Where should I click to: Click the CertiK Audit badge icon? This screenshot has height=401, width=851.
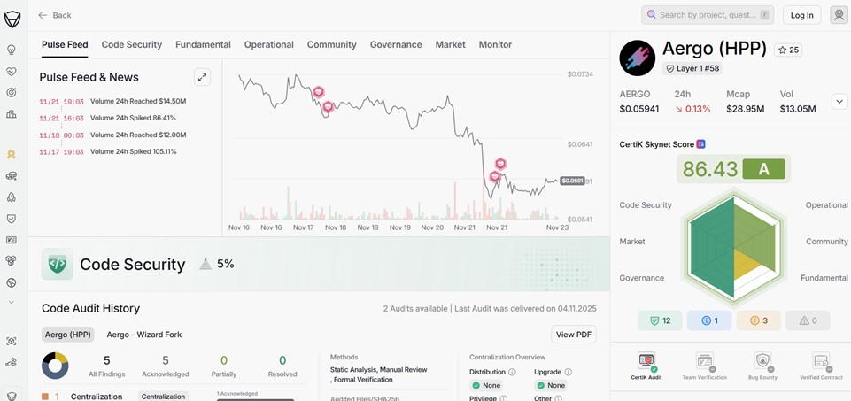click(647, 361)
